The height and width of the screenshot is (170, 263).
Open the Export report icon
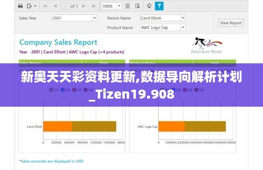tap(29, 6)
